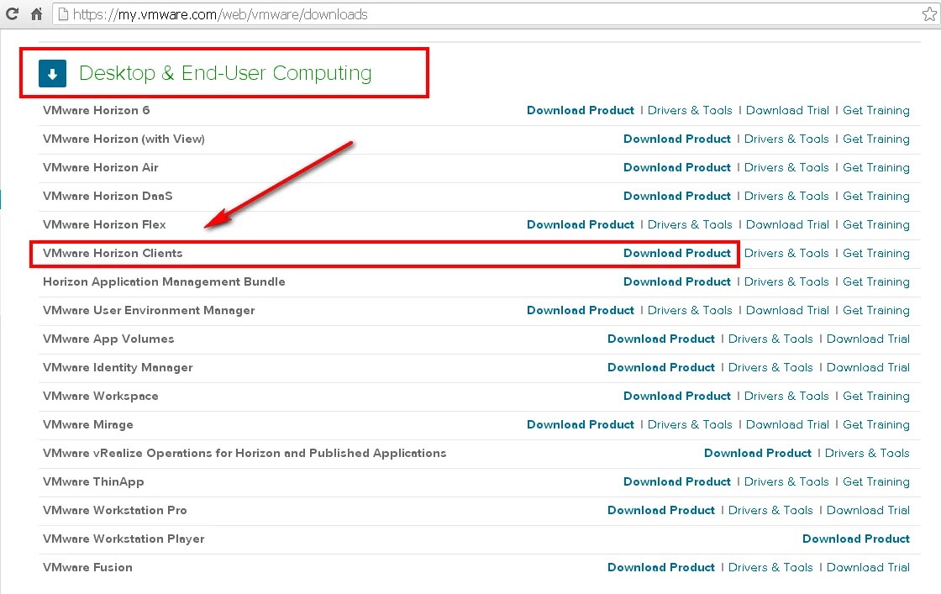The height and width of the screenshot is (594, 941).
Task: Get Training for VMware Workspace
Action: coord(876,396)
